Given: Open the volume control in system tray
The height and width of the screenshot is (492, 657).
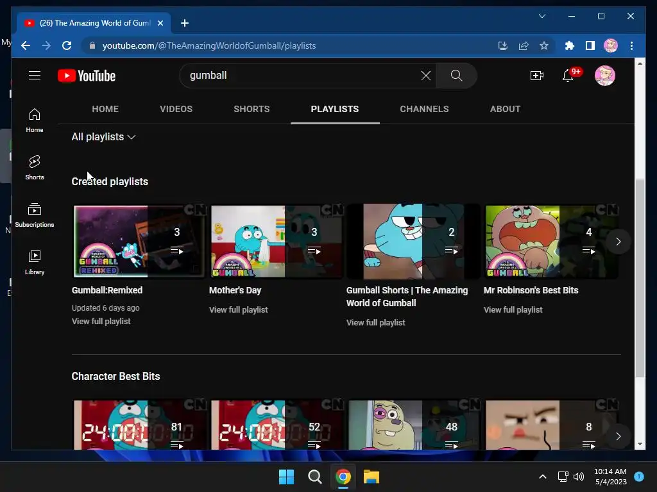Looking at the screenshot, I should [579, 477].
